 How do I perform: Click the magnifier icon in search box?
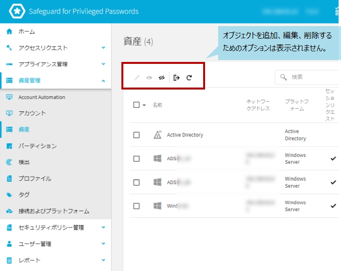pyautogui.click(x=283, y=77)
